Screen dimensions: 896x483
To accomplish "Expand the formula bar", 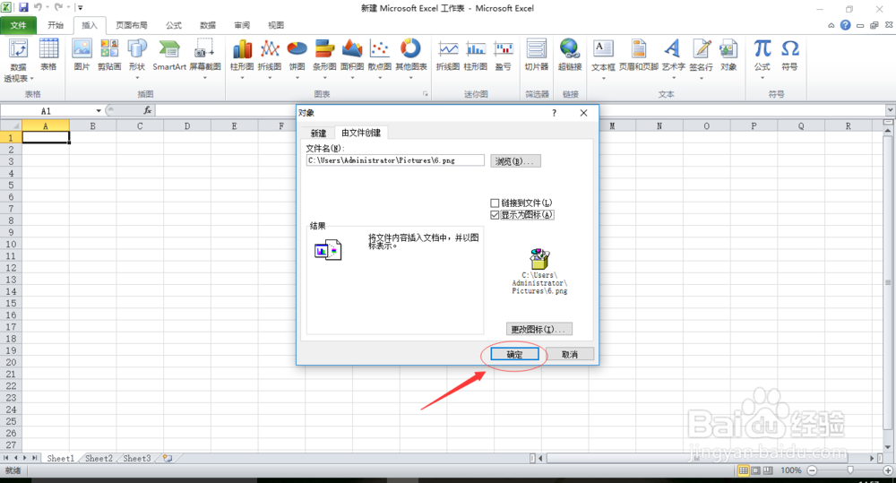I will (891, 109).
